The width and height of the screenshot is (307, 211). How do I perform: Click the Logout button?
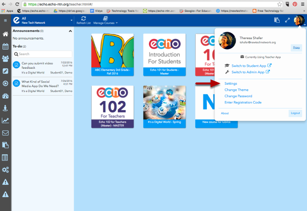click(x=295, y=113)
